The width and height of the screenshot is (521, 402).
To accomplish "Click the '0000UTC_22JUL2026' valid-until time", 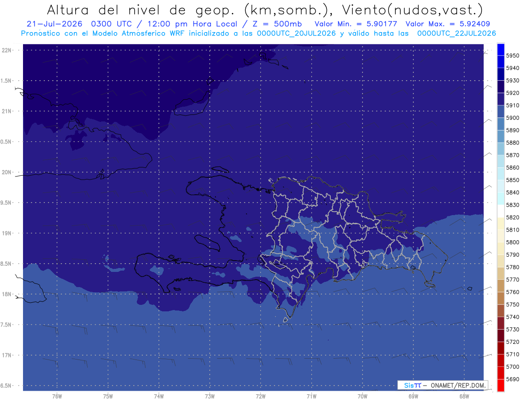I will pyautogui.click(x=456, y=33).
